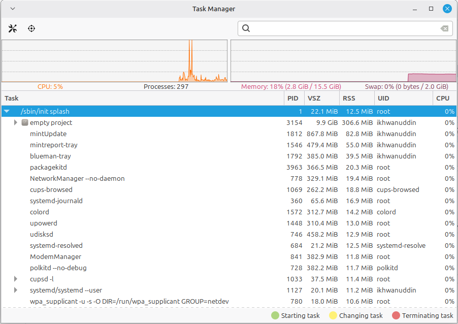The width and height of the screenshot is (458, 324).
Task: Select the udisksd process
Action: (x=229, y=234)
